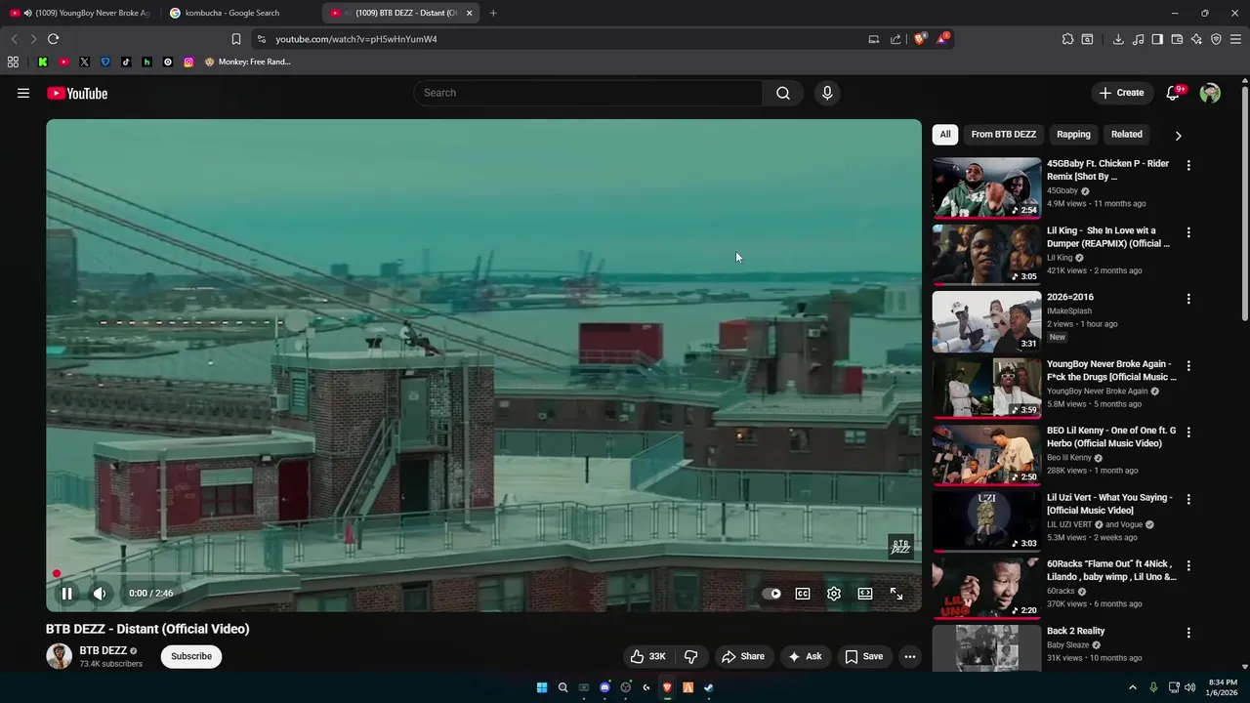Open YouTube notifications bell
1250x703 pixels.
pyautogui.click(x=1174, y=93)
